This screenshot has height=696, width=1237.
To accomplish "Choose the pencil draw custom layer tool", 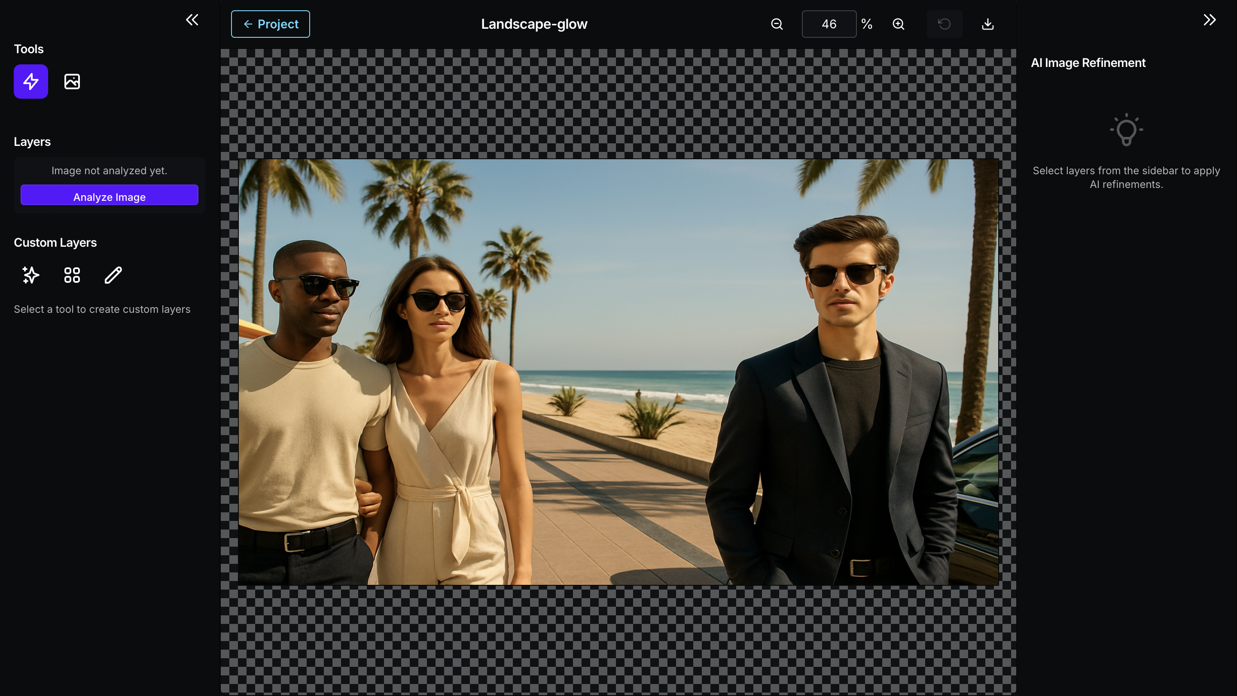I will 113,275.
